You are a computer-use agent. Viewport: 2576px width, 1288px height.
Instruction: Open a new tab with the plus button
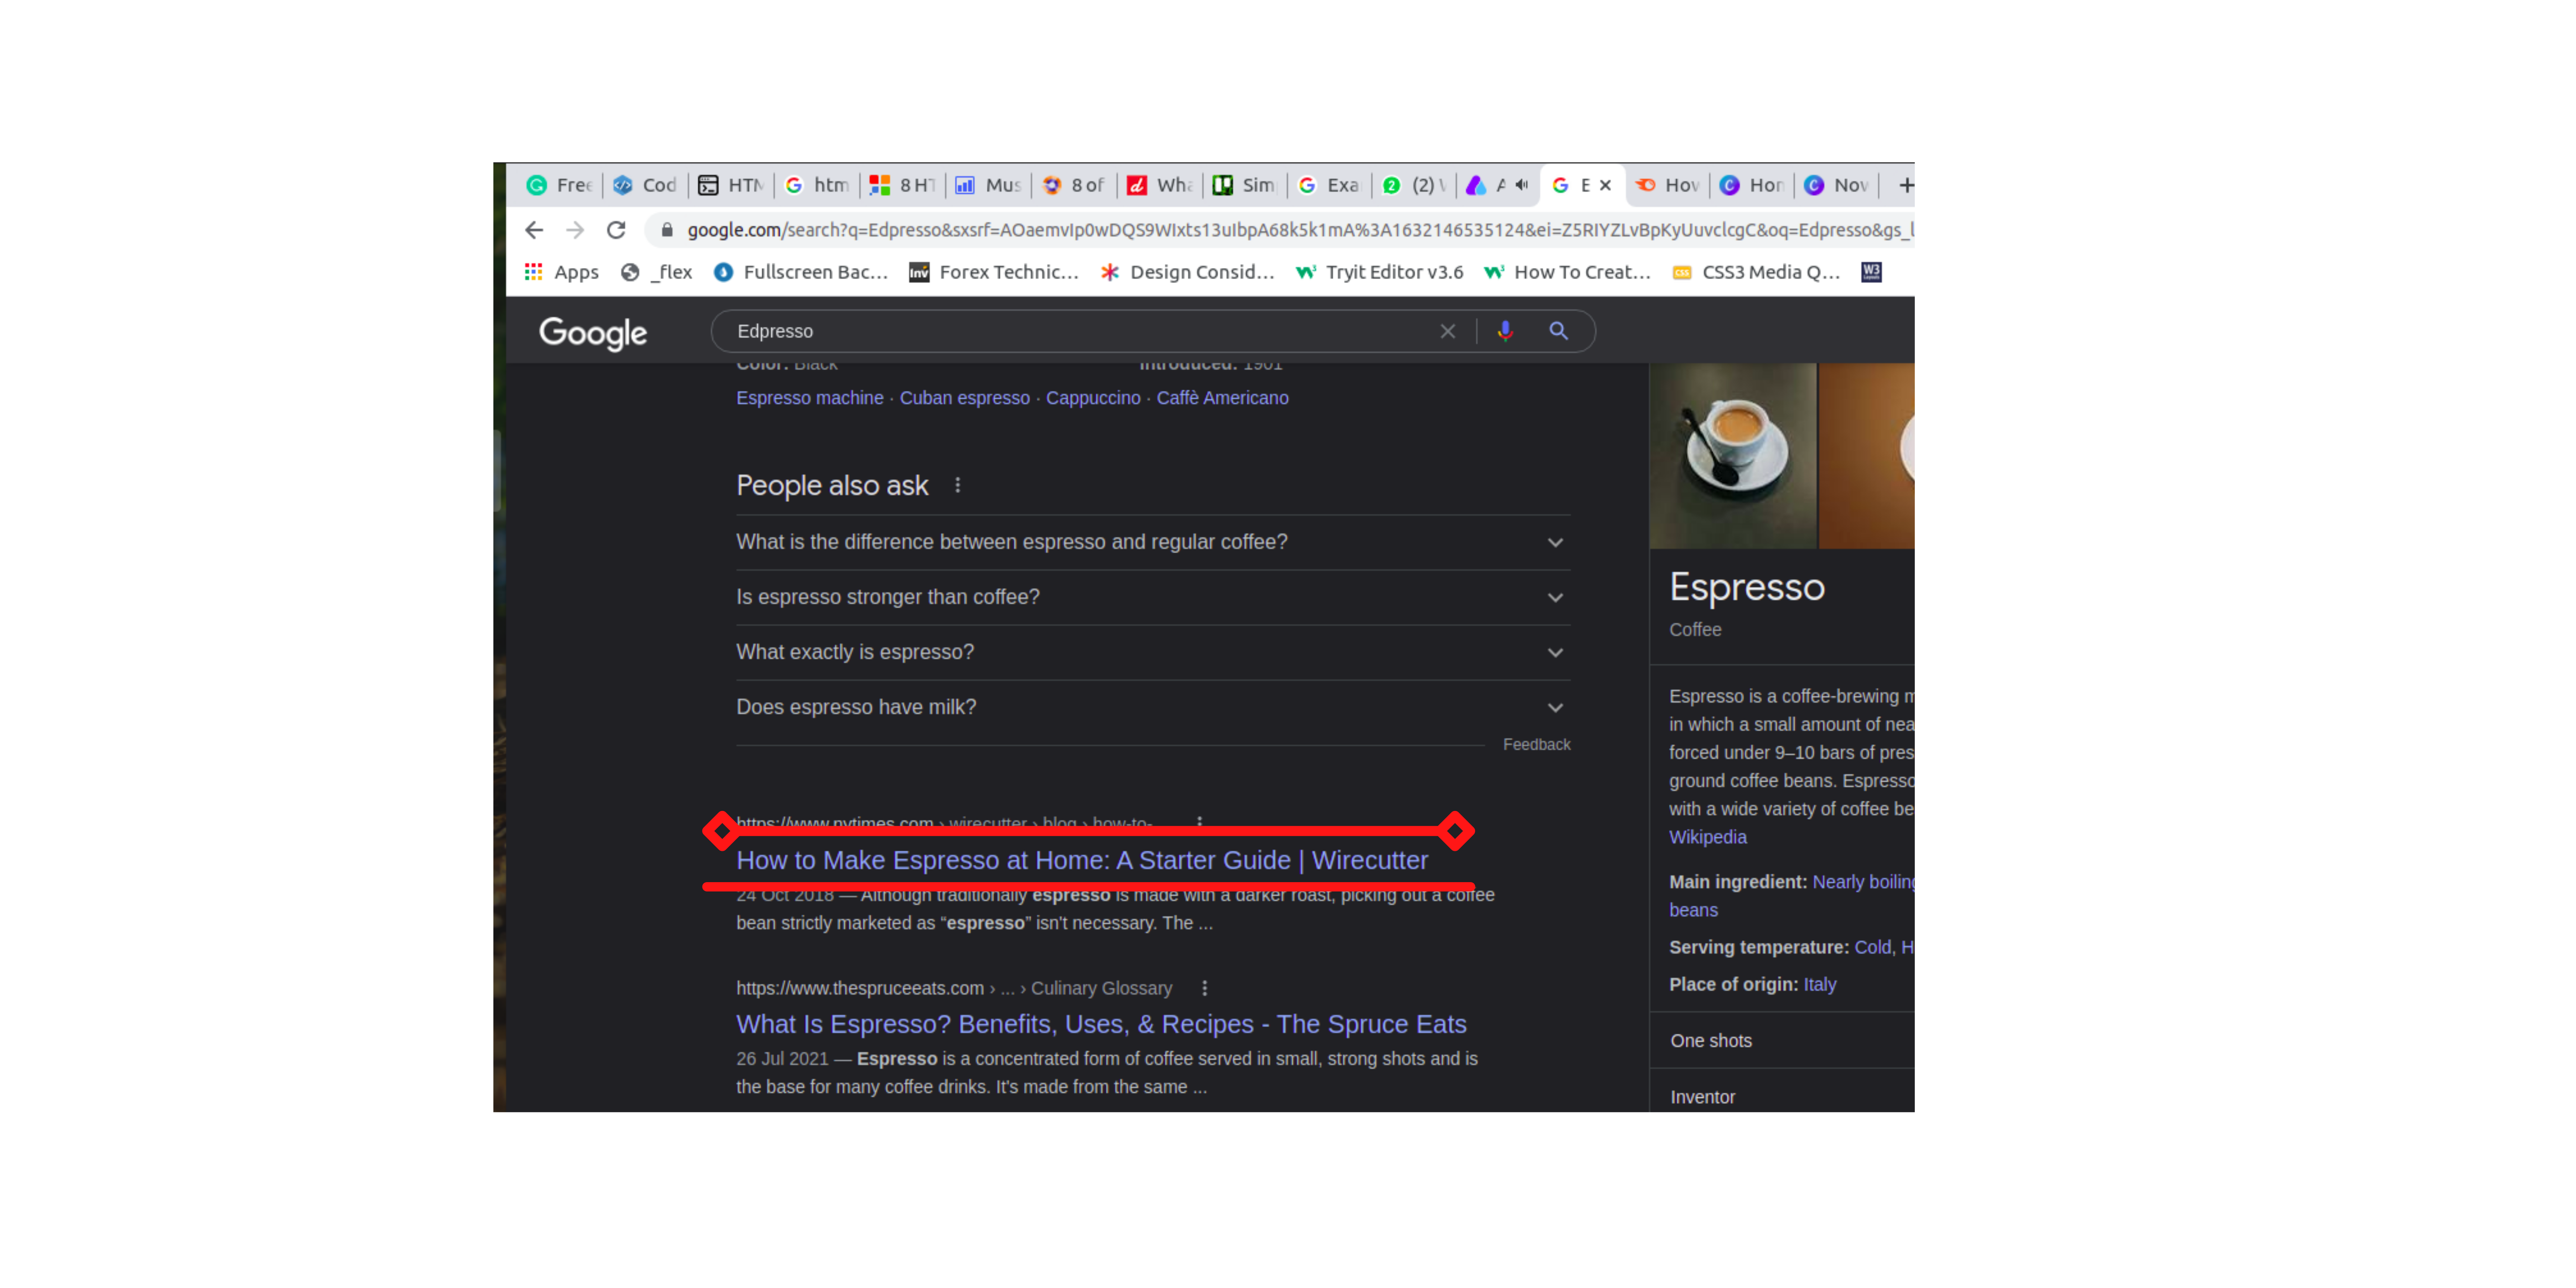pyautogui.click(x=1906, y=185)
